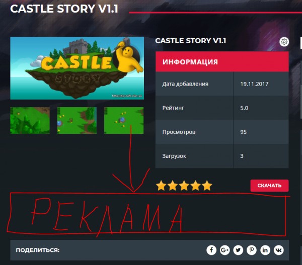
Task: Share via Google Plus icon
Action: pyautogui.click(x=225, y=250)
